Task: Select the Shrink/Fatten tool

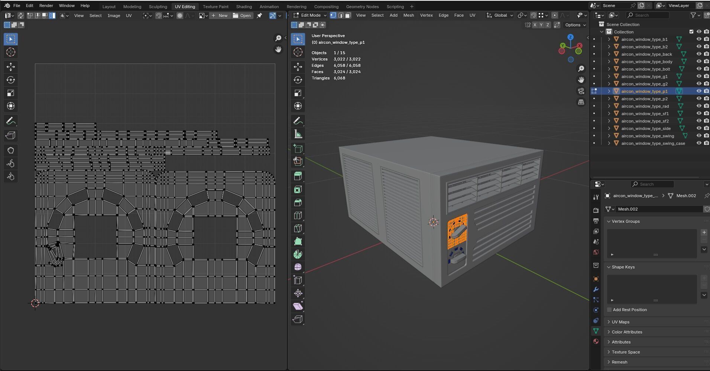Action: coord(298,293)
